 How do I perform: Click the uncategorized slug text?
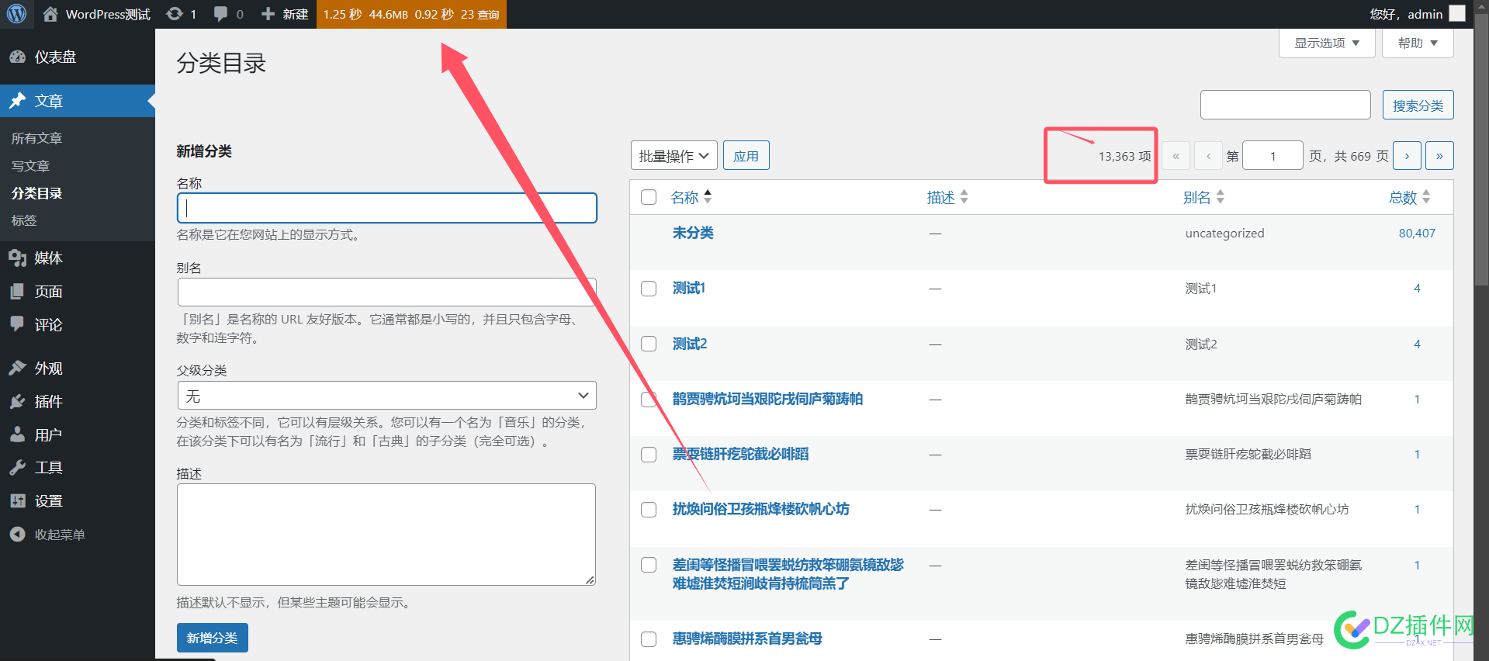tap(1224, 233)
